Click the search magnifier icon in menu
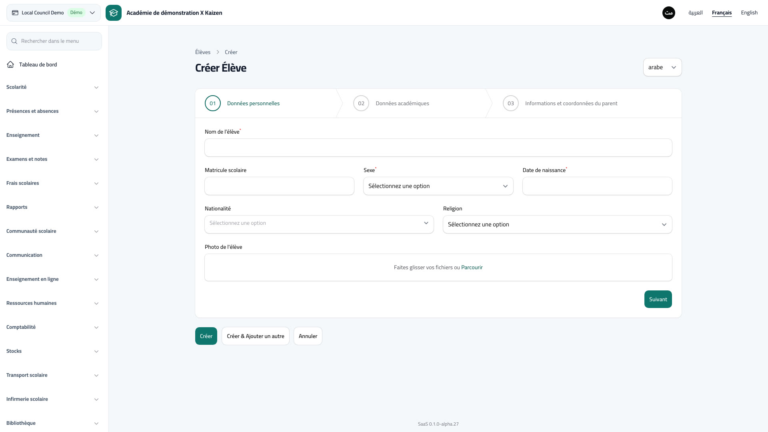This screenshot has width=768, height=432. 14,41
